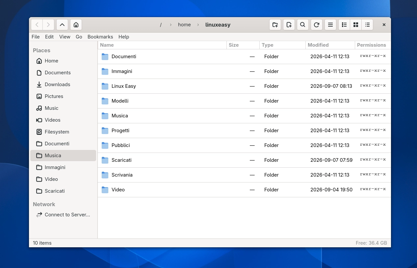Screen dimensions: 417x268
Task: Reload the folder view
Action: (317, 25)
